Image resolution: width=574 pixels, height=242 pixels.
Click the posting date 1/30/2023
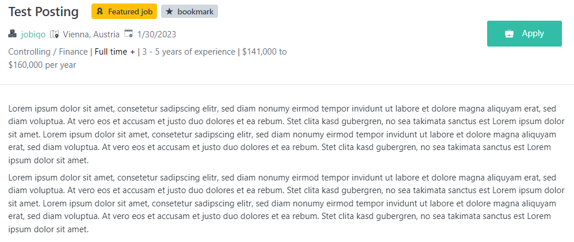click(156, 34)
